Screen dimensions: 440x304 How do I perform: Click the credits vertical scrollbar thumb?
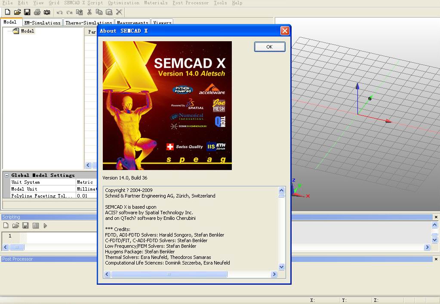pyautogui.click(x=281, y=196)
